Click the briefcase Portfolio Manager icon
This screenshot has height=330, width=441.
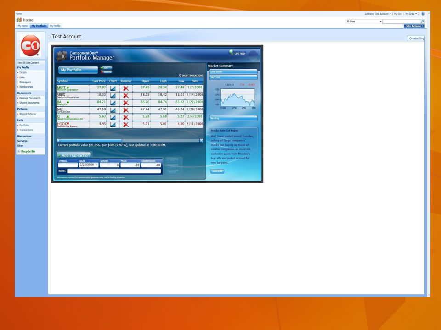[62, 55]
